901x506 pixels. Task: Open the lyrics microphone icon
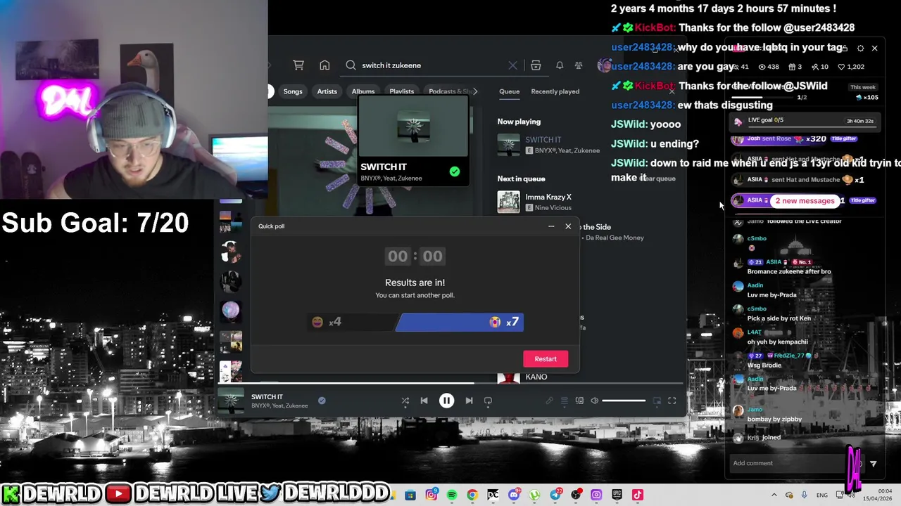click(x=549, y=401)
